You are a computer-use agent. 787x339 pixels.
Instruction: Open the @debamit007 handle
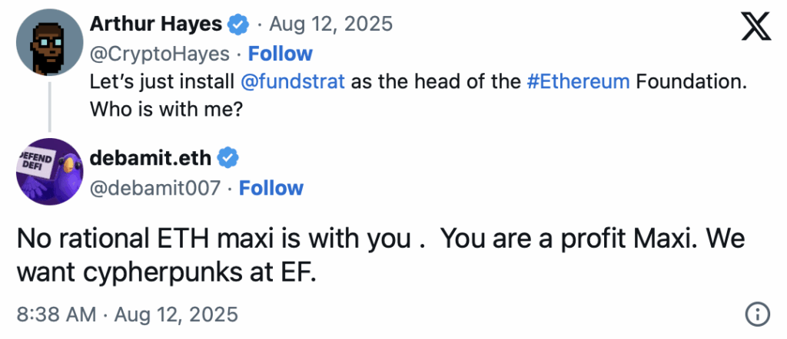[155, 188]
